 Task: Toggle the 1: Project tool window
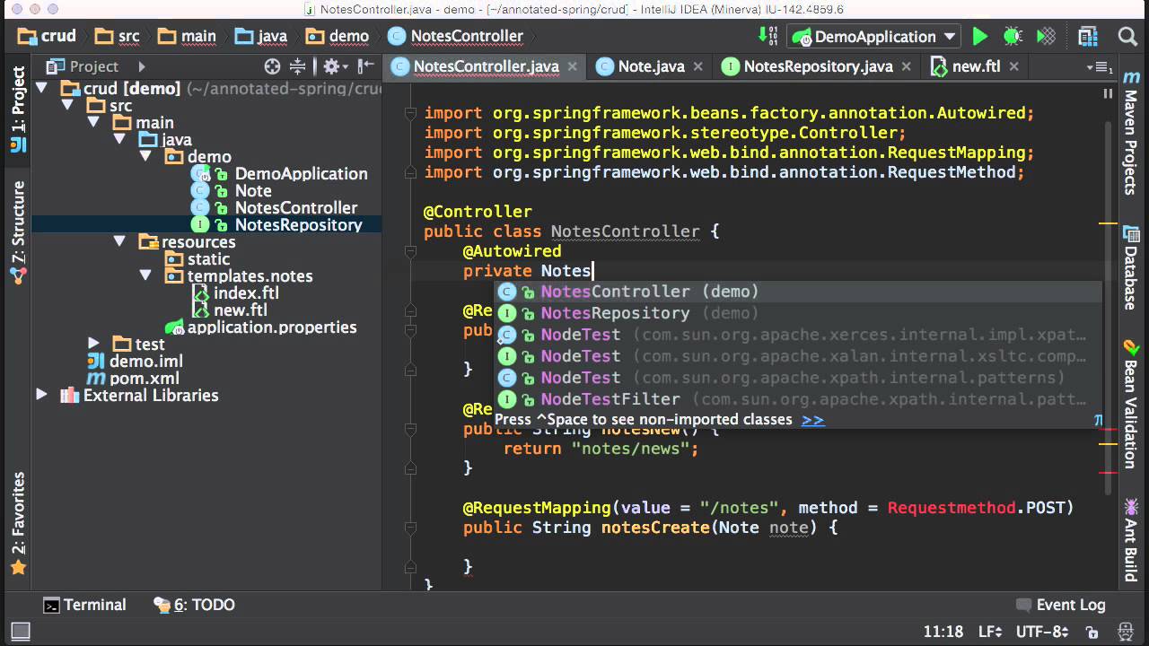tap(18, 109)
